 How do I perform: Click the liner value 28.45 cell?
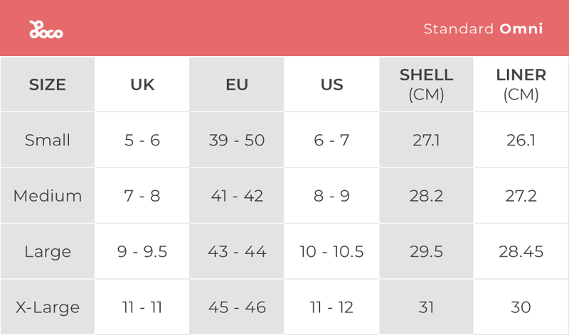521,251
